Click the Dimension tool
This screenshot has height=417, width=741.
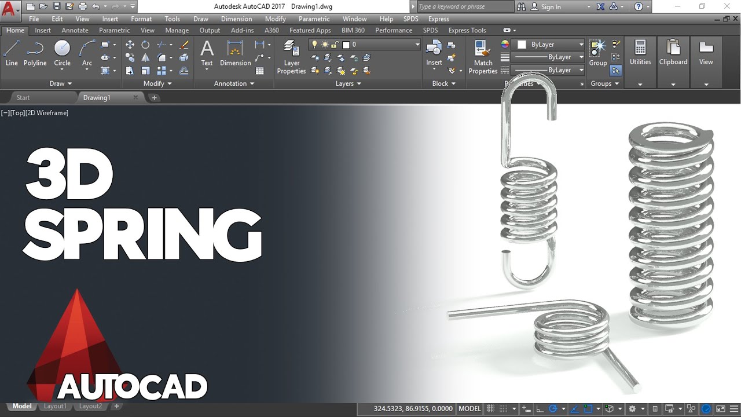point(235,53)
